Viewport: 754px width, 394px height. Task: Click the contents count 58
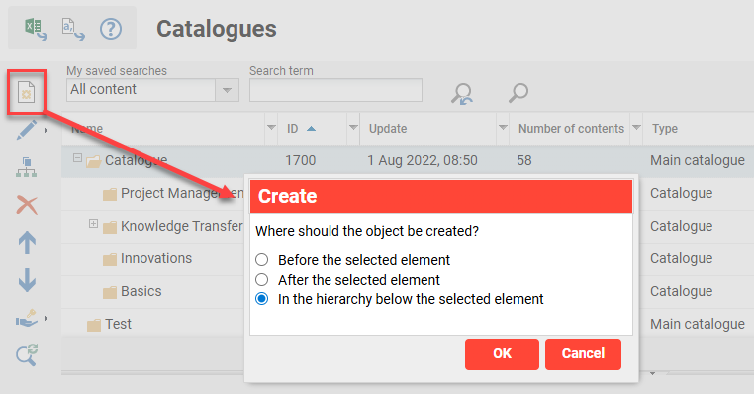click(524, 160)
